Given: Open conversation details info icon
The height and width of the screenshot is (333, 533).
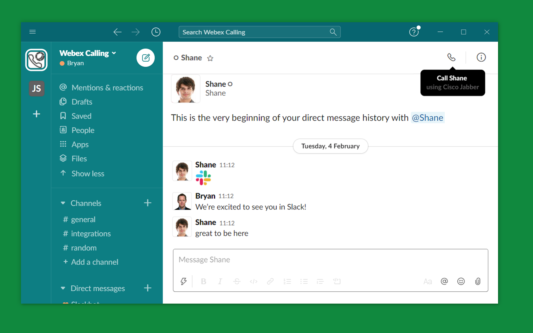Looking at the screenshot, I should (481, 57).
